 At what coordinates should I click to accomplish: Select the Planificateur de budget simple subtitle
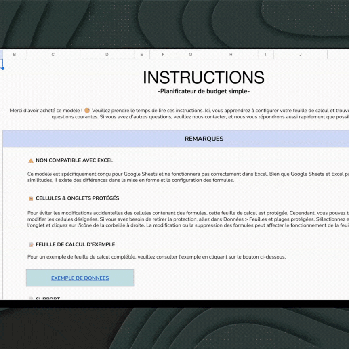pos(204,91)
